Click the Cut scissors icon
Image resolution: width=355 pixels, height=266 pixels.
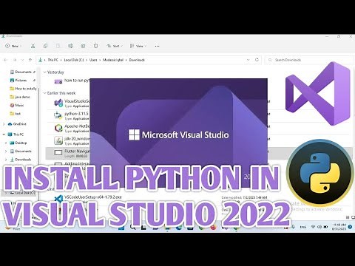pos(33,46)
